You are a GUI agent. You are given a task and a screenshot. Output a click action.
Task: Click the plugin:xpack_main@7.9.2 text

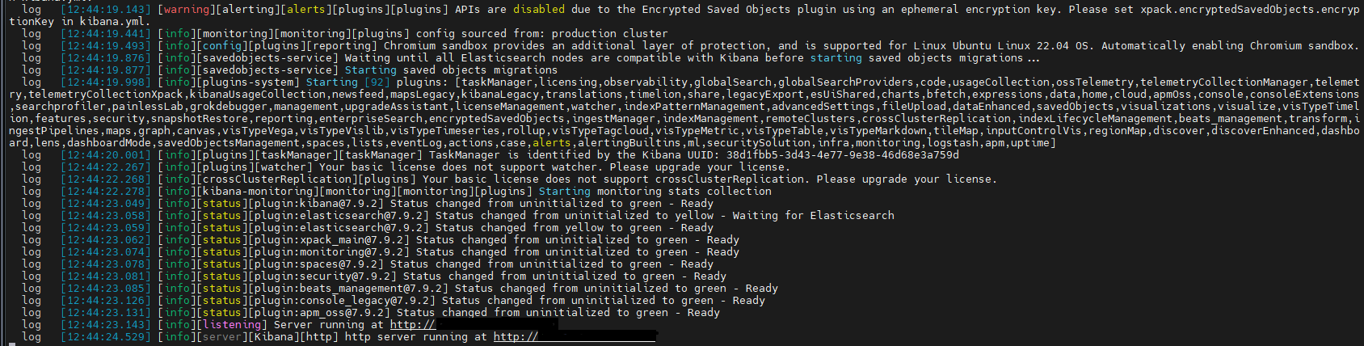(x=330, y=240)
